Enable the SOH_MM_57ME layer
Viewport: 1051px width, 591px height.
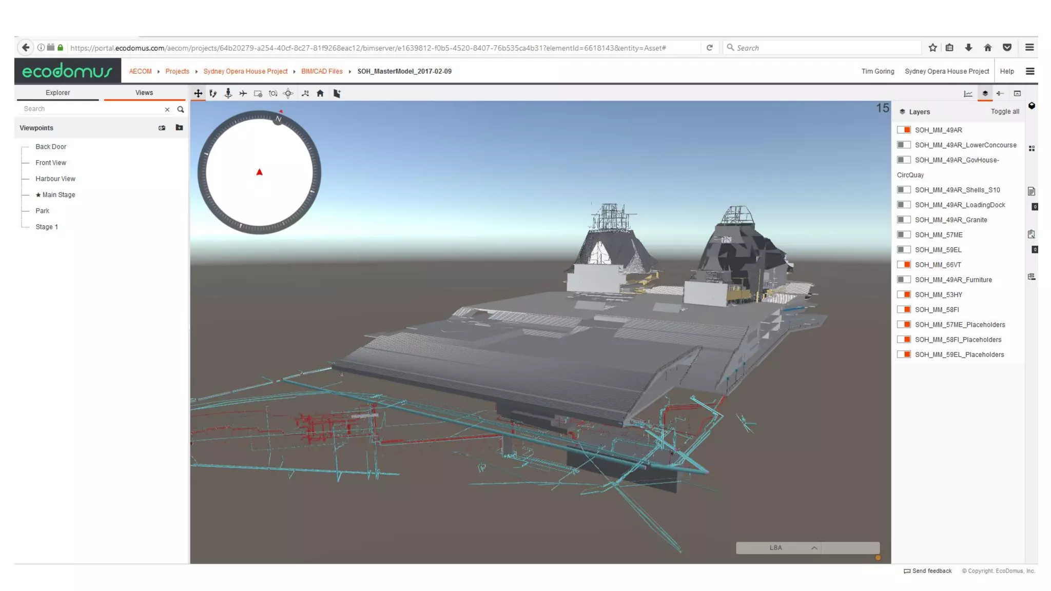coord(904,234)
